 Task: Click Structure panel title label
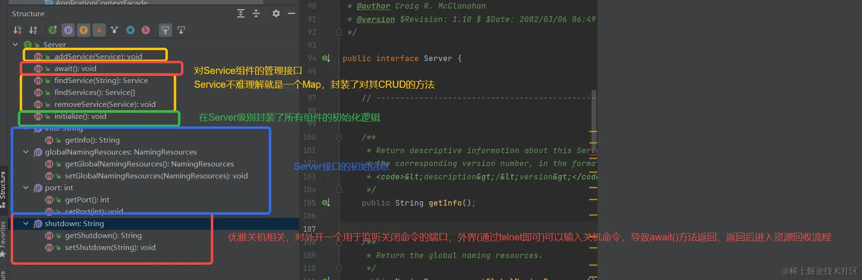coord(28,13)
